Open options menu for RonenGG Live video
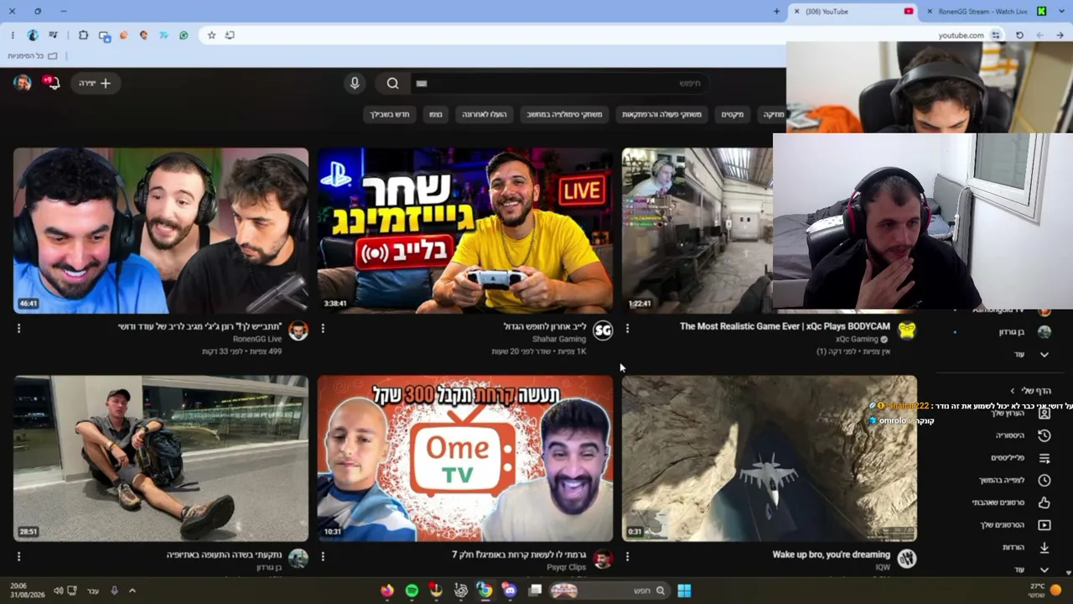This screenshot has height=604, width=1073. (x=18, y=328)
